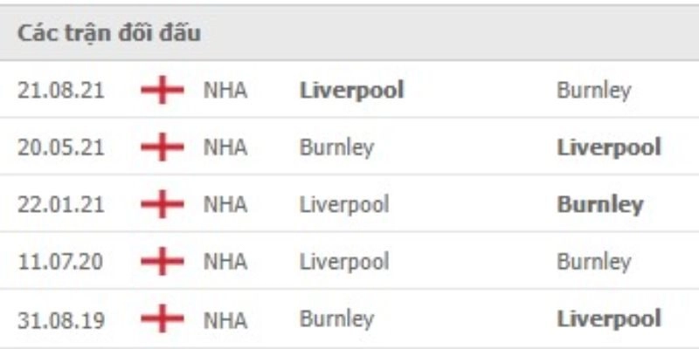Click the England flag in the 21.08.21 row
699x349 pixels.
point(162,90)
